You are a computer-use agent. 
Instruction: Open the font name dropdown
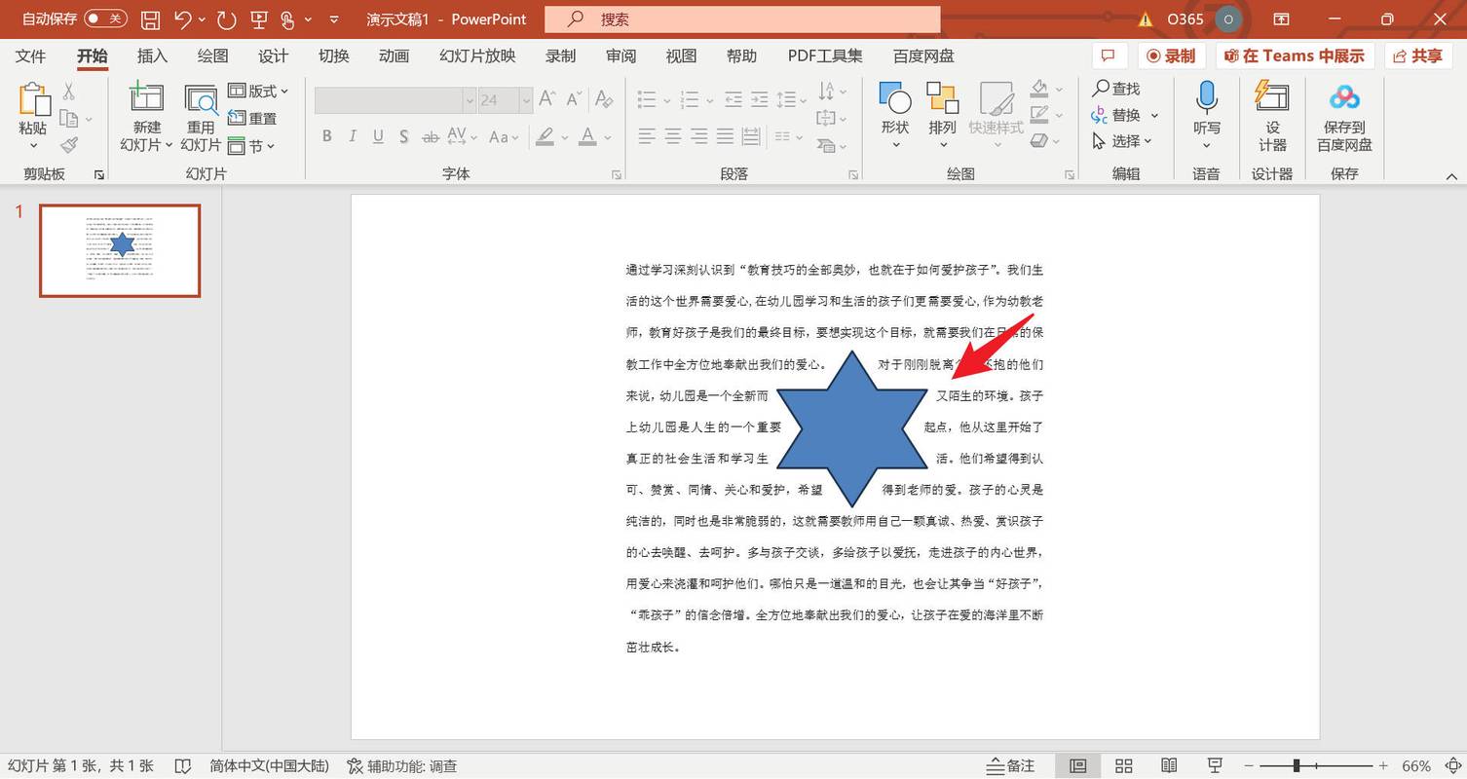tap(469, 99)
